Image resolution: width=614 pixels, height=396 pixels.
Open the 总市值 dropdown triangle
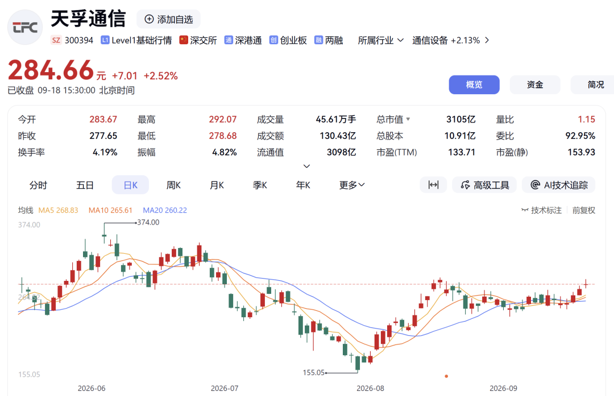(408, 119)
